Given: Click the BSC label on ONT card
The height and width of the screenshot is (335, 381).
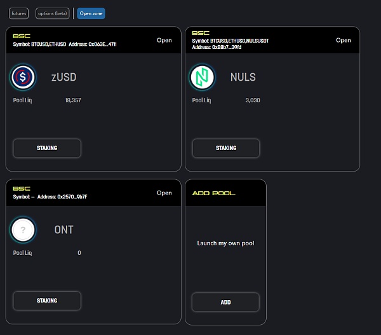Looking at the screenshot, I should tap(22, 189).
